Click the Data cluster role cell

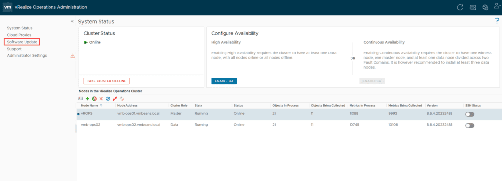tap(174, 125)
